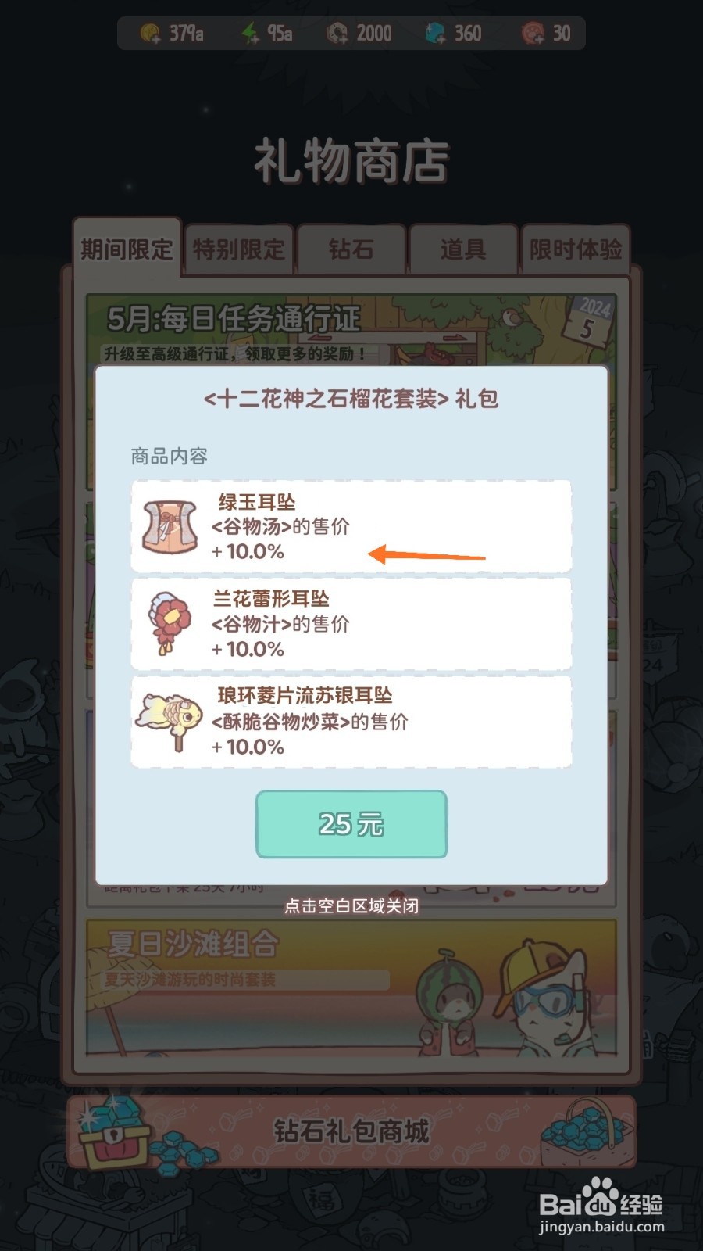Switch to the 期间限定 tab

[127, 249]
